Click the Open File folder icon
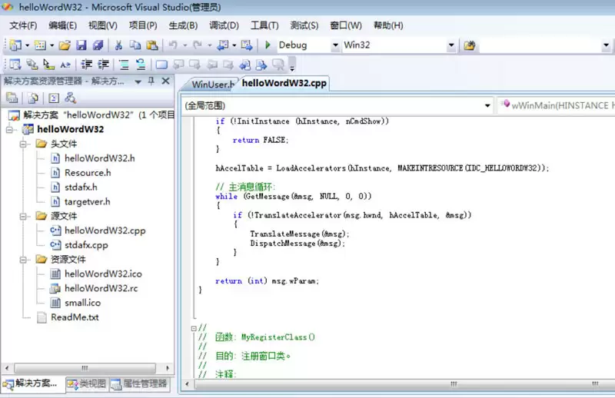This screenshot has width=615, height=398. pyautogui.click(x=65, y=45)
